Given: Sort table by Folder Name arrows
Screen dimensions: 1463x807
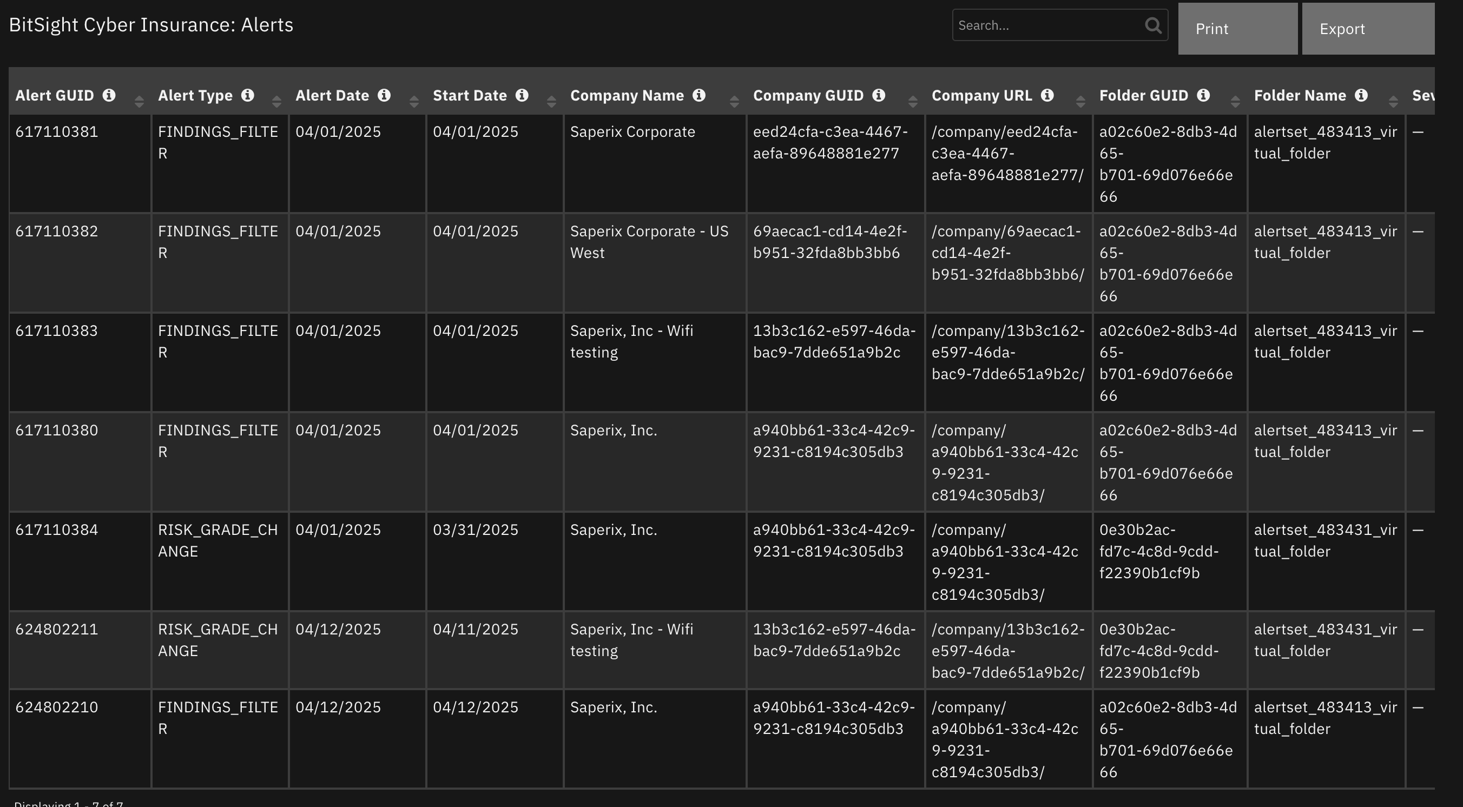Looking at the screenshot, I should tap(1393, 102).
